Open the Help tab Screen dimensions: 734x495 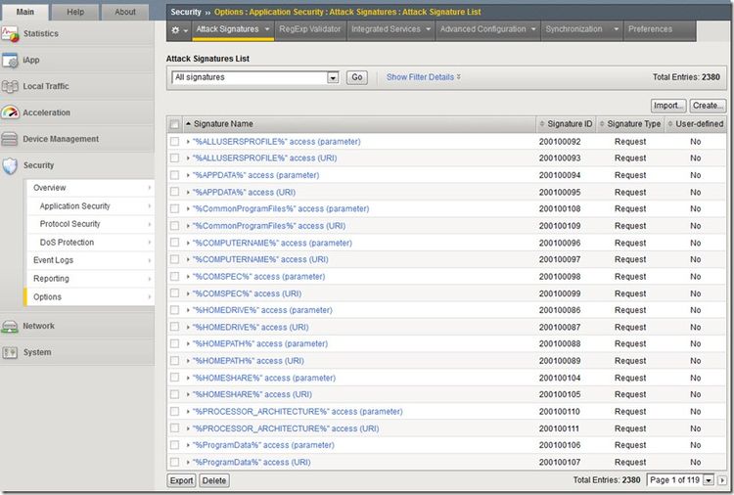[74, 12]
